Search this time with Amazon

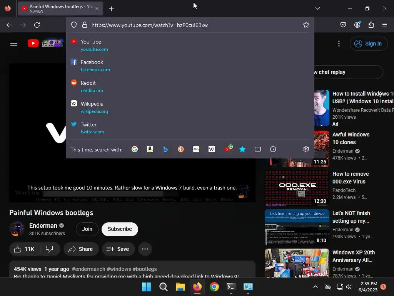(150, 149)
